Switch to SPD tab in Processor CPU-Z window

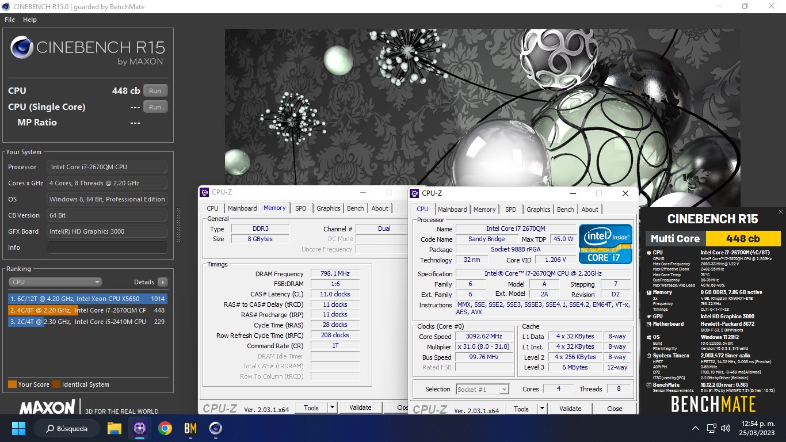(511, 209)
